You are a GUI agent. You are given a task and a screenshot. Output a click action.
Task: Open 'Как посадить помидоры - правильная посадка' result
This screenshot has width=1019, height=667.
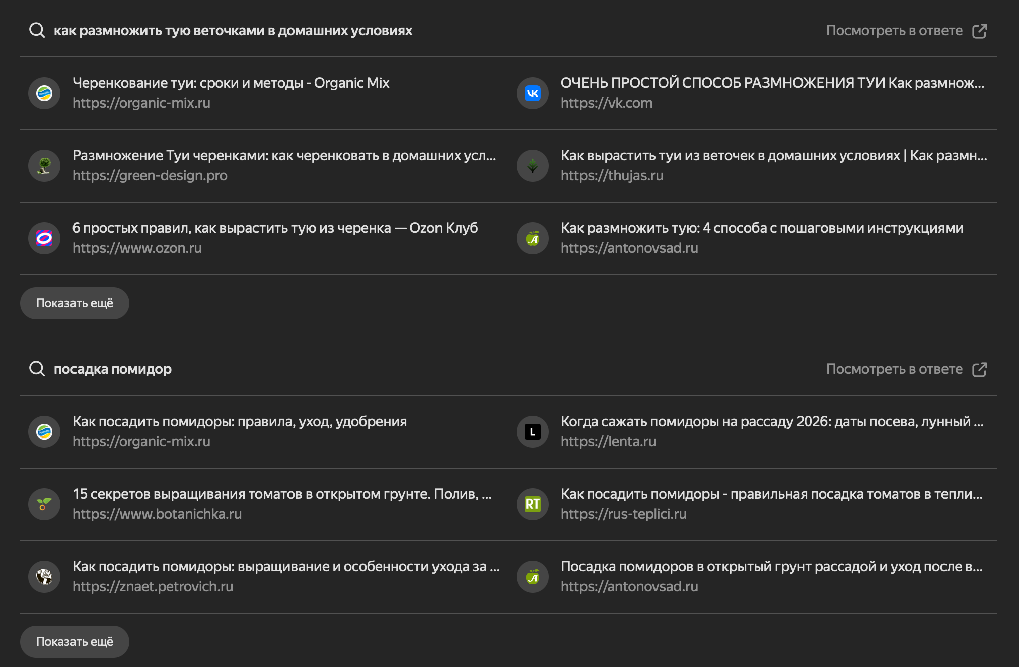point(772,494)
